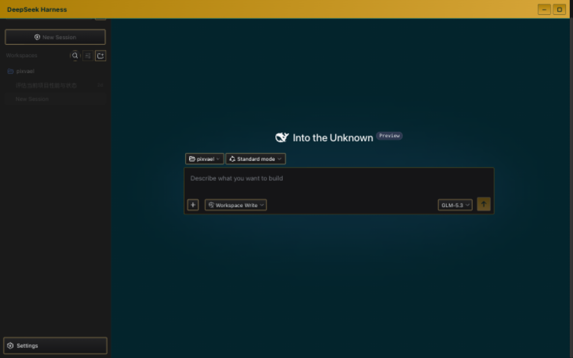Click the DeepSeek whale logo
The height and width of the screenshot is (358, 573).
[282, 138]
